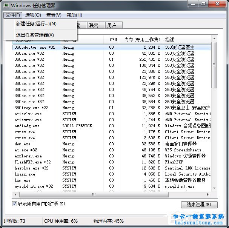Select 360se.exe row using 138,344 K
This screenshot has width=229, height=228.
tap(112, 65)
